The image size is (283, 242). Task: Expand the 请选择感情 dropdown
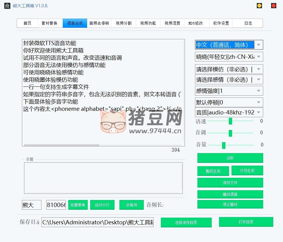[x=229, y=79]
